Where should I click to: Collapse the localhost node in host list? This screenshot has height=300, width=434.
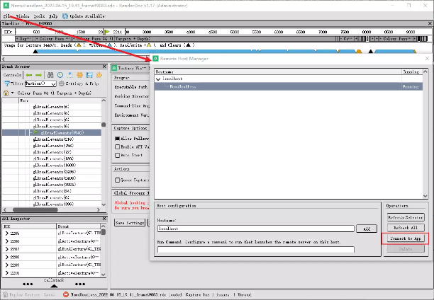point(158,79)
